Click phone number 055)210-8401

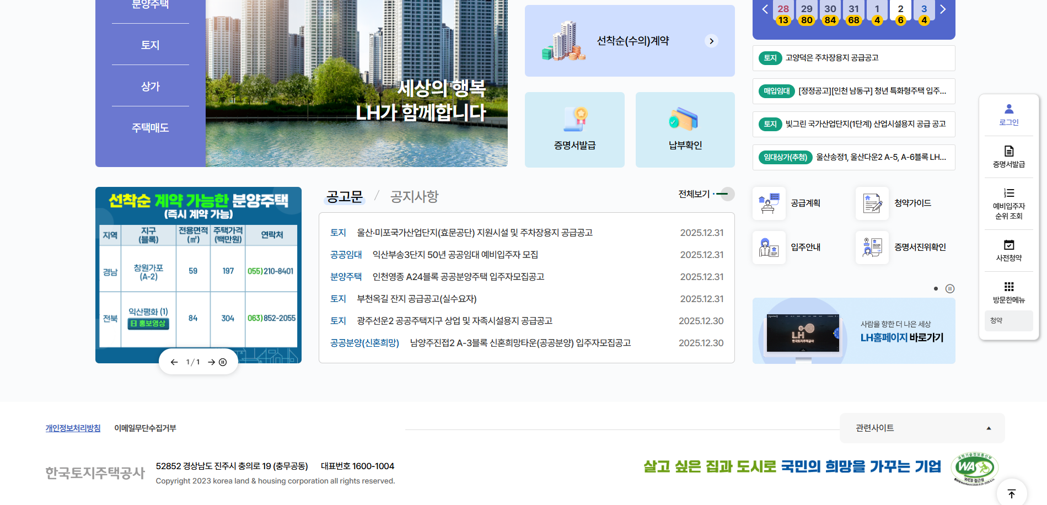click(270, 271)
